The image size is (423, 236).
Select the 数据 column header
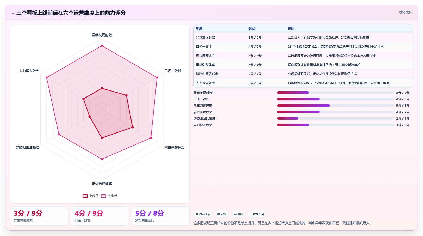click(252, 29)
